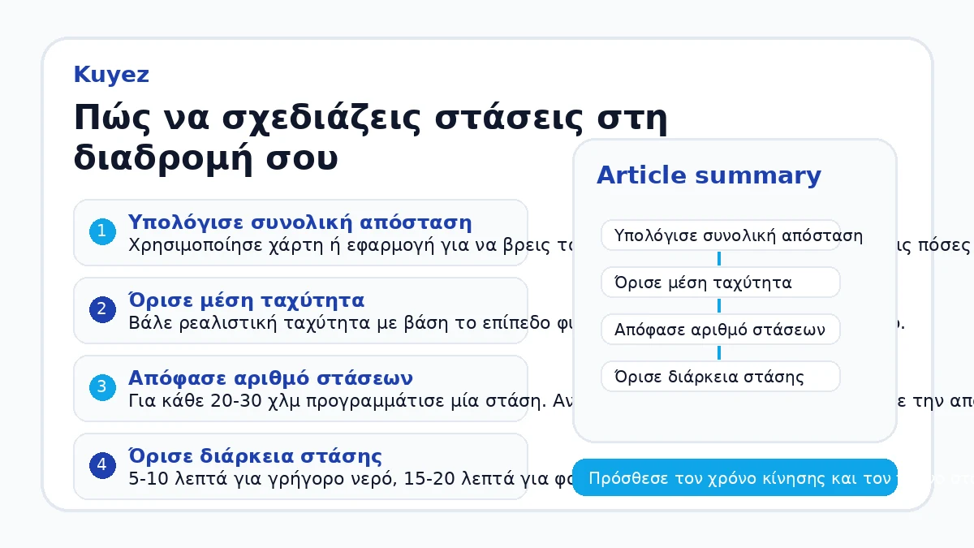This screenshot has width=974, height=548.
Task: Select summary item 'Απόφασε αριθμό στάσεων'
Action: [721, 330]
